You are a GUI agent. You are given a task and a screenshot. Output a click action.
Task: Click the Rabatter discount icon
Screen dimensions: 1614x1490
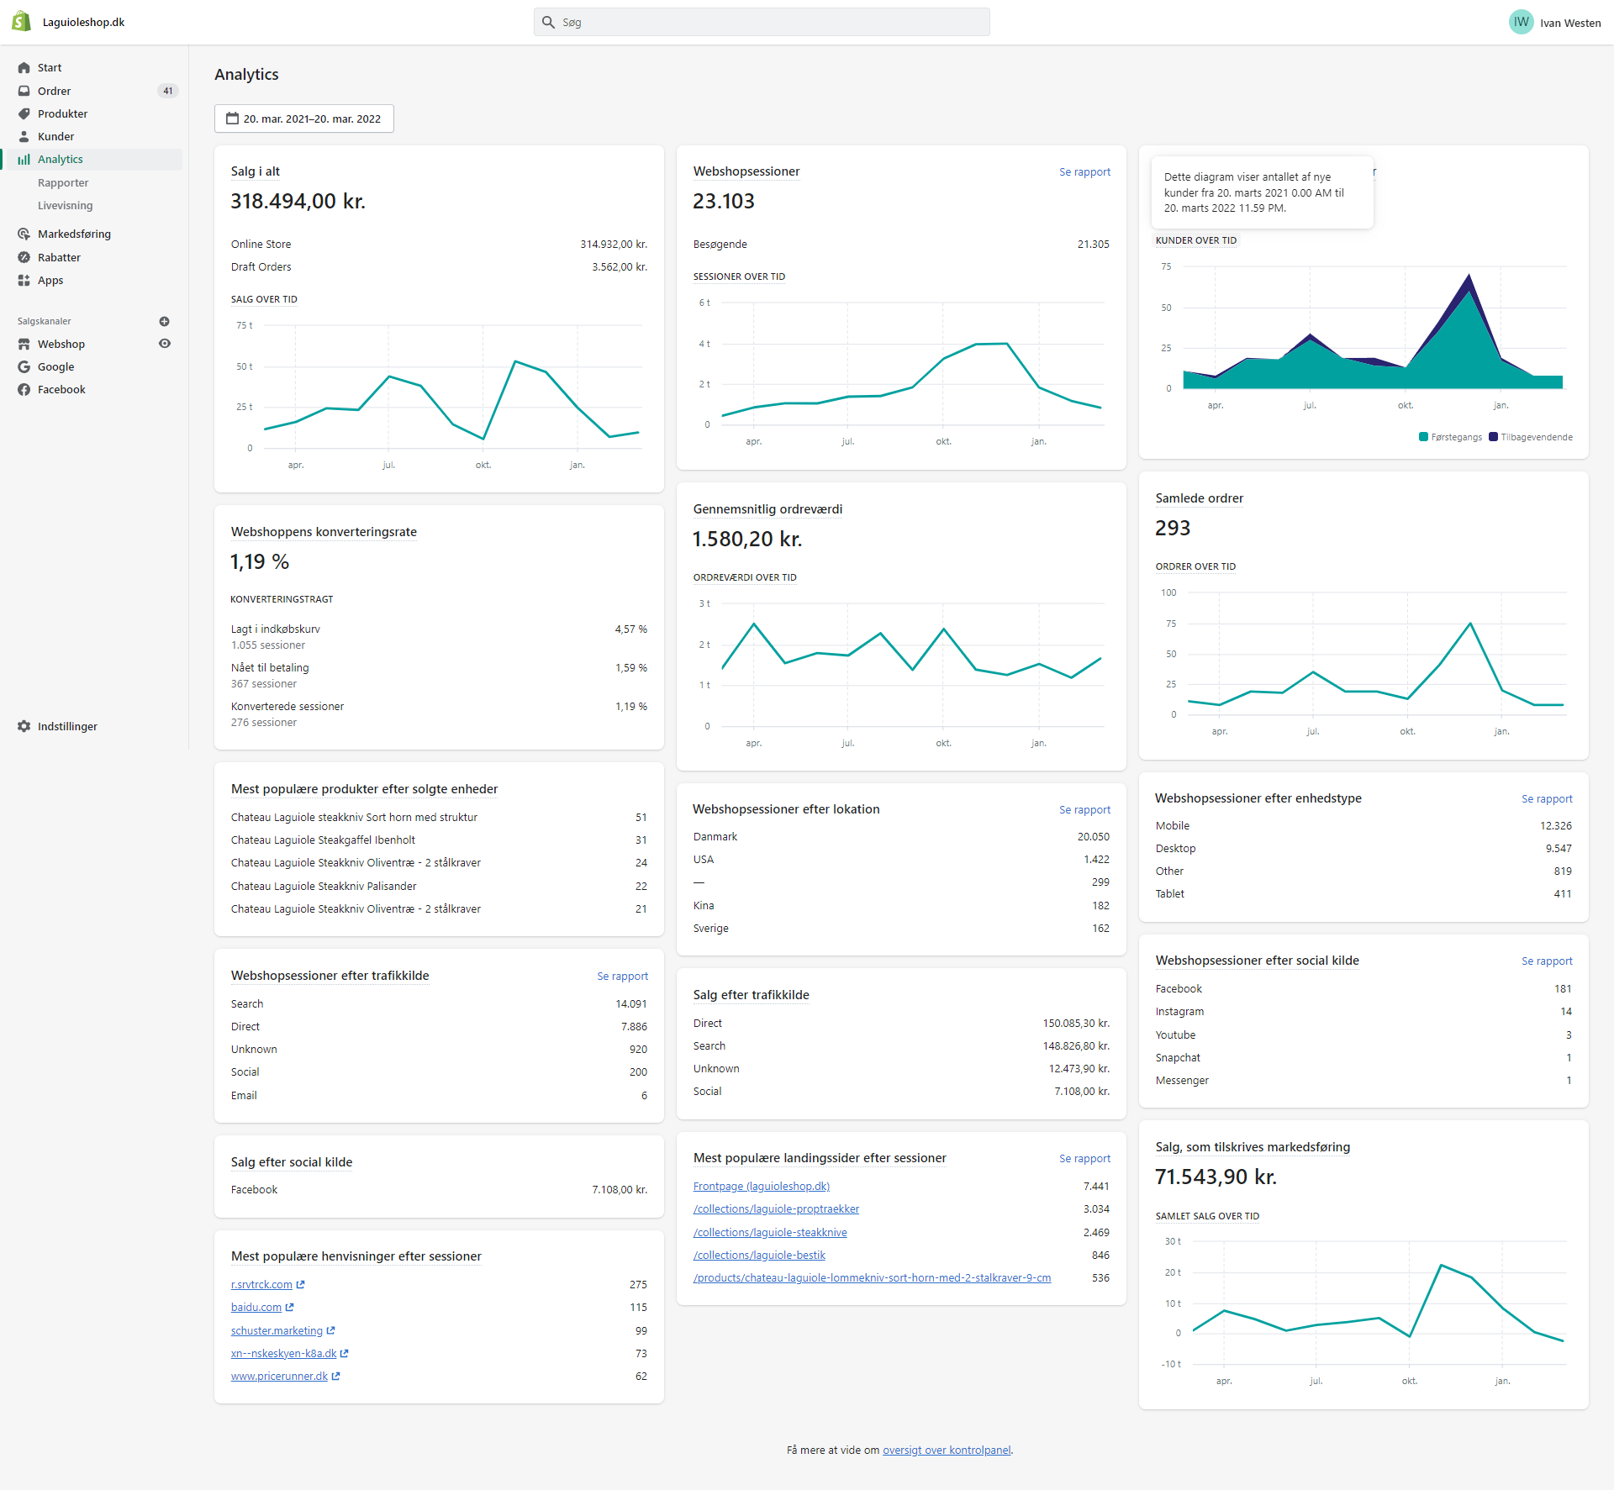24,257
